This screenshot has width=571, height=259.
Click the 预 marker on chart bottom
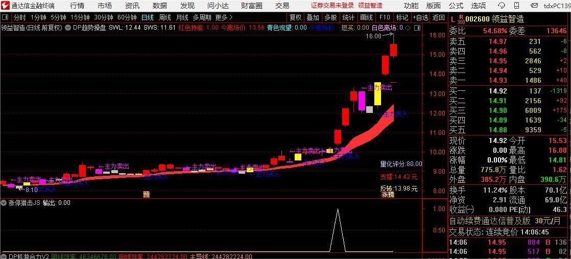point(147,194)
